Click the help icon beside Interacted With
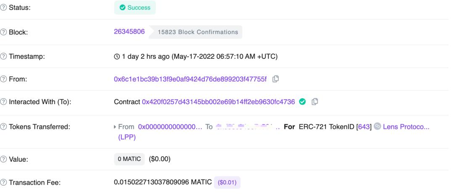The width and height of the screenshot is (454, 194). pyautogui.click(x=3, y=102)
